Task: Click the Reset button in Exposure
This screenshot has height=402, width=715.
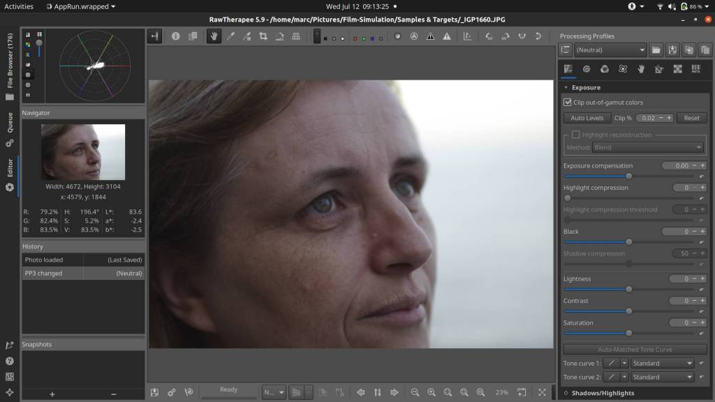Action: 691,118
